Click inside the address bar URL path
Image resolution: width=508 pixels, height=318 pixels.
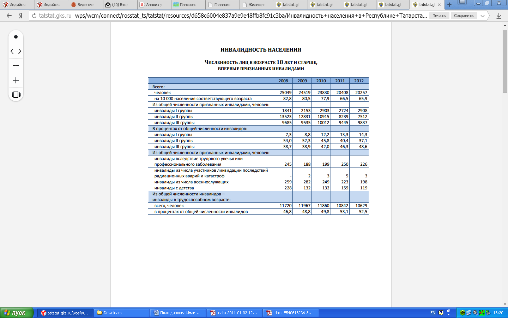pos(251,16)
